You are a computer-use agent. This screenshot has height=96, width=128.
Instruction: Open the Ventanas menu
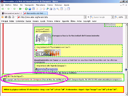[x=58, y=5]
